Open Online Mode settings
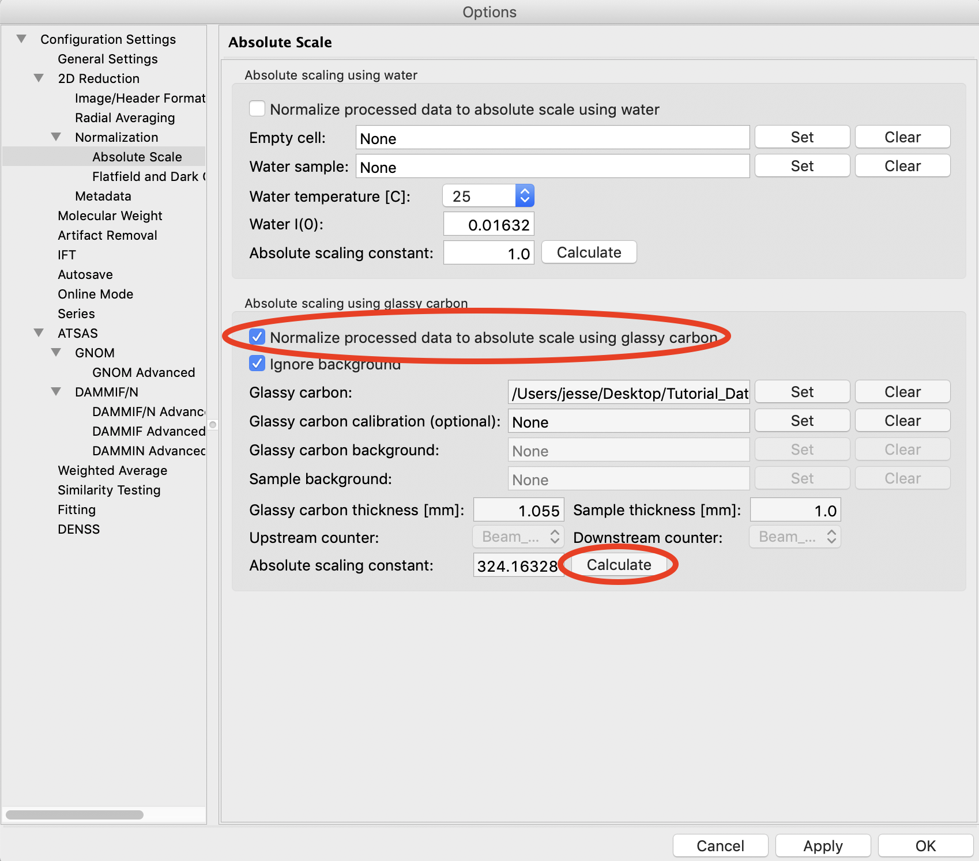The width and height of the screenshot is (979, 861). (96, 294)
